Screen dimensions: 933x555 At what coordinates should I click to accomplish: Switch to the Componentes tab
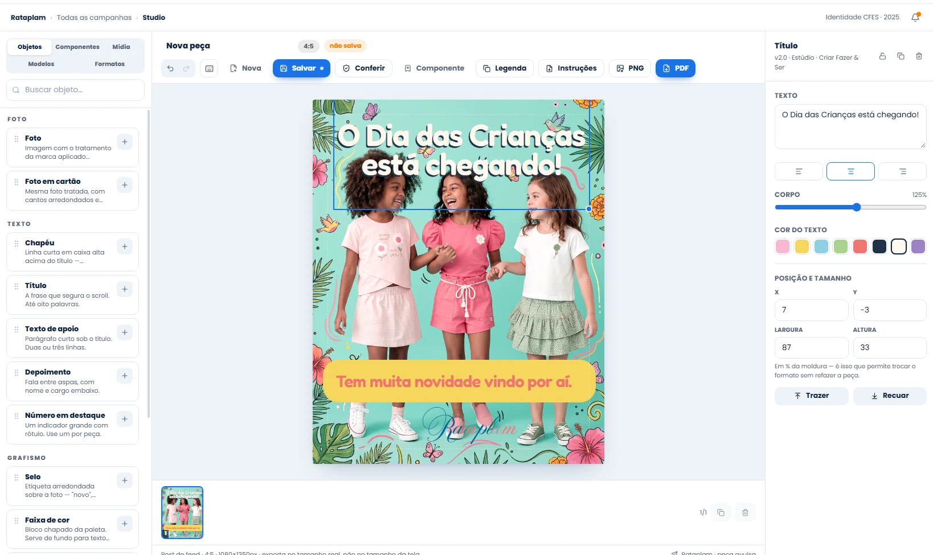[x=77, y=47]
